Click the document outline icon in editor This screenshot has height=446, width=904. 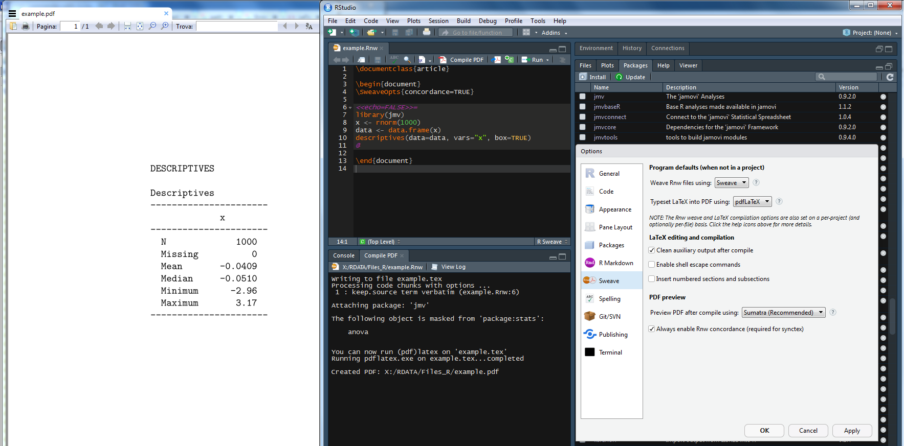(562, 60)
